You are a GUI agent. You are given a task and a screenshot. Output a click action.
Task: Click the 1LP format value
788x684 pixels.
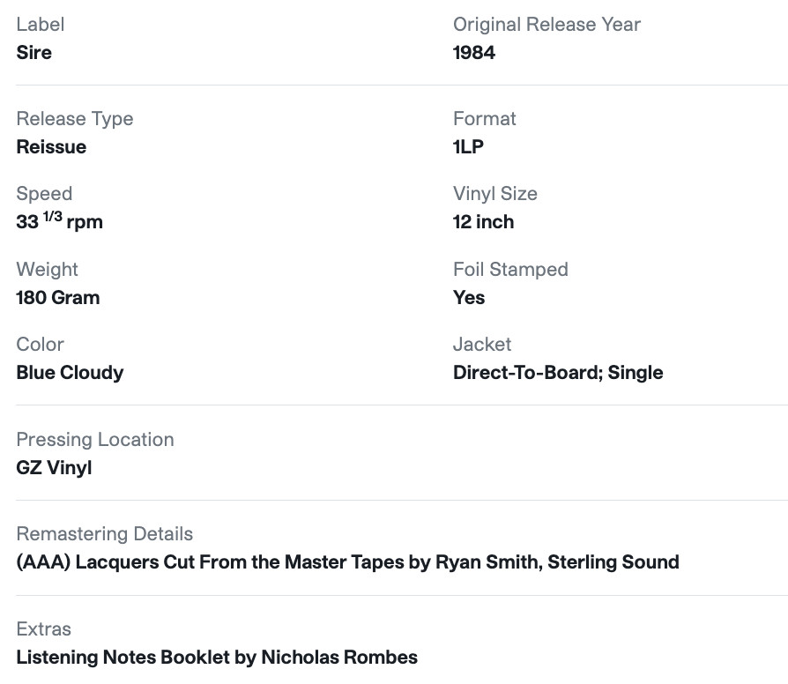(x=468, y=146)
